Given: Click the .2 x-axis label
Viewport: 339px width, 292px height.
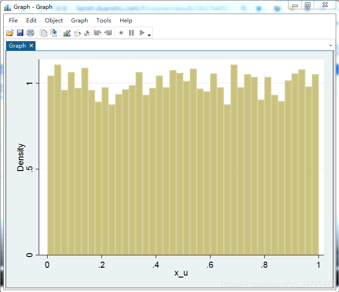Looking at the screenshot, I should pos(101,265).
